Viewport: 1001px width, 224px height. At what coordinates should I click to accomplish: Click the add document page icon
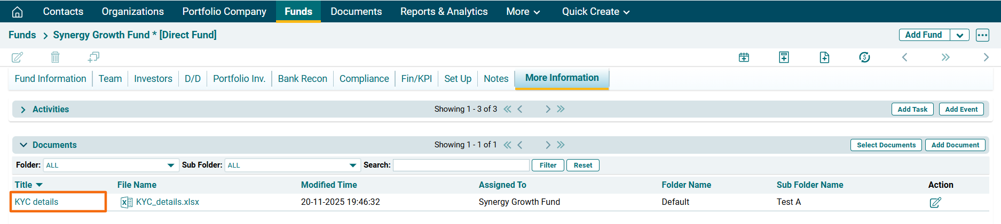[x=824, y=57]
